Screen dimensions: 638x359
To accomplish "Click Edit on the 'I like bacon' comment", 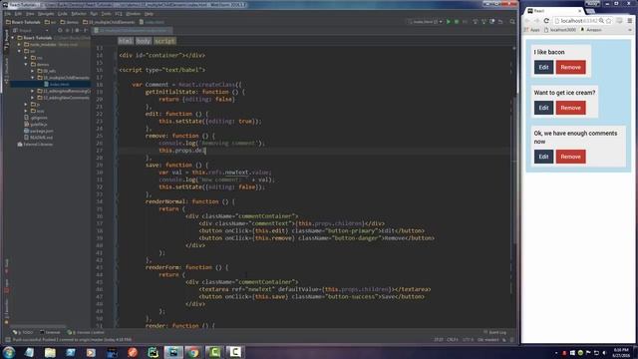I will tap(543, 67).
